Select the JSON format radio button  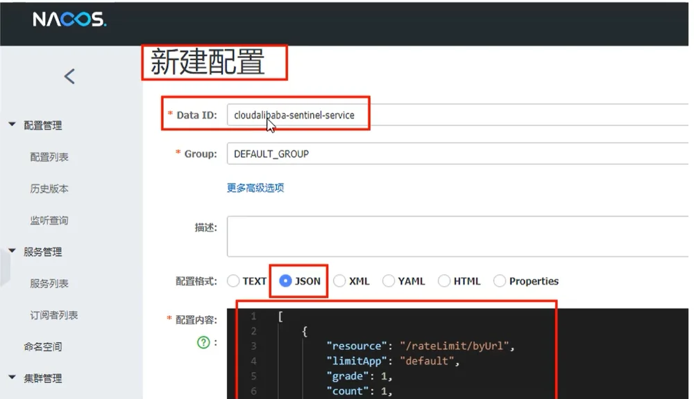tap(285, 281)
